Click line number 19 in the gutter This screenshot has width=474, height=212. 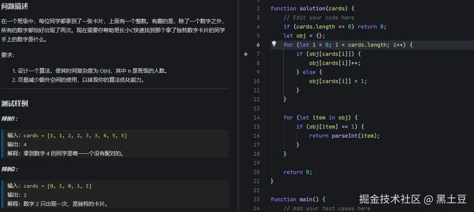pyautogui.click(x=257, y=163)
